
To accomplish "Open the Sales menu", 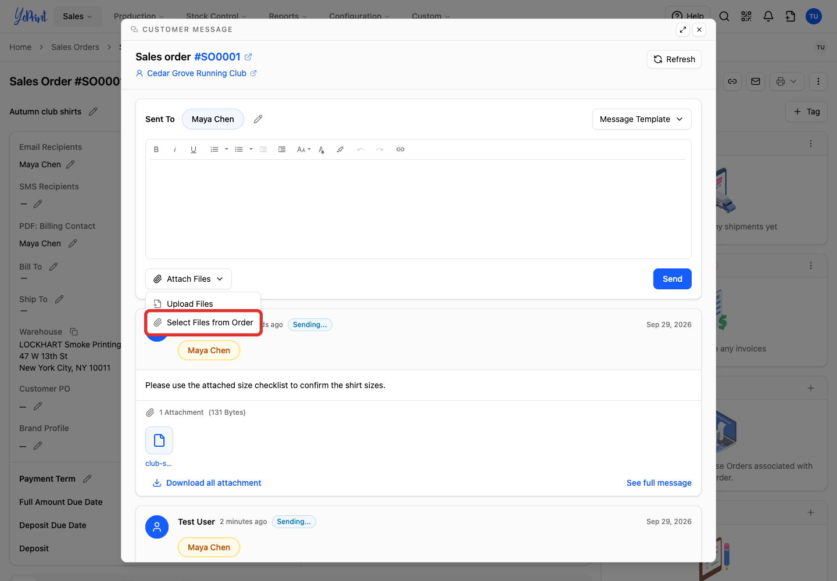I will point(77,16).
